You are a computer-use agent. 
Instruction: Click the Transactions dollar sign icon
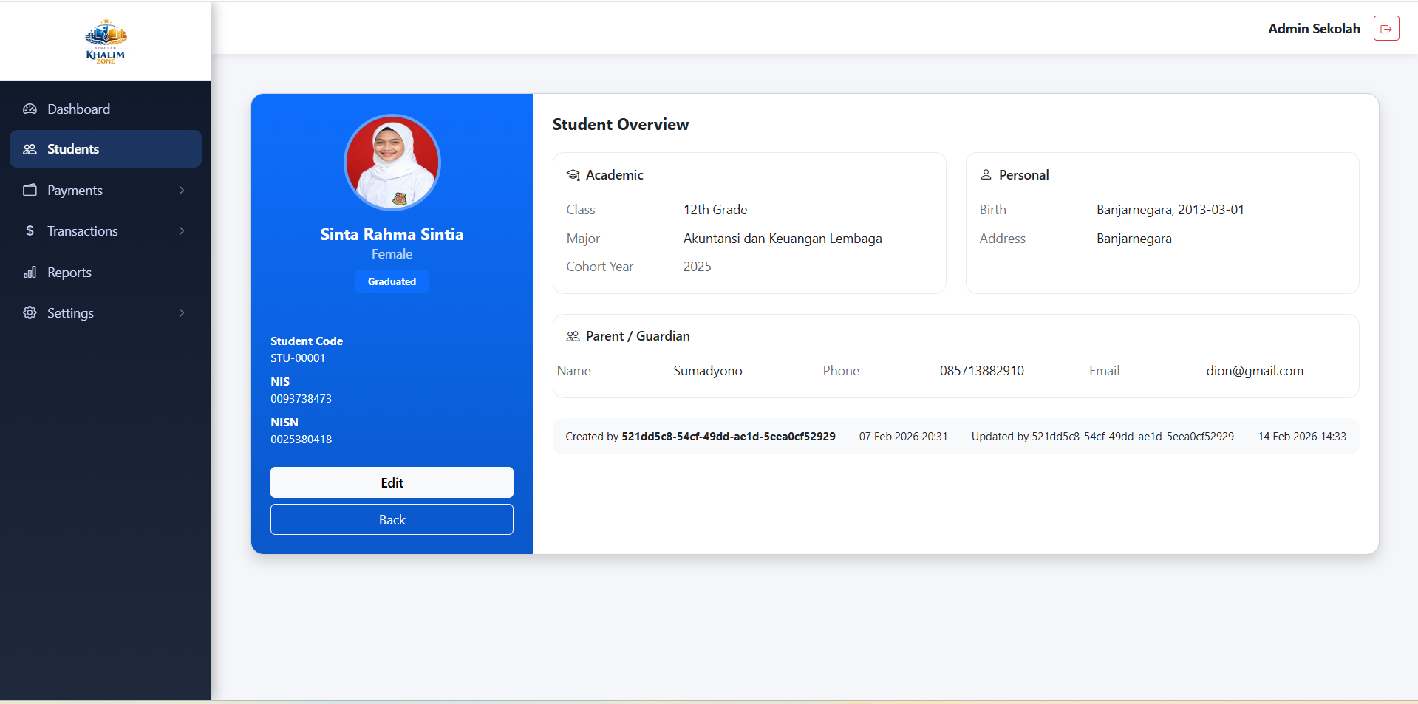(30, 231)
